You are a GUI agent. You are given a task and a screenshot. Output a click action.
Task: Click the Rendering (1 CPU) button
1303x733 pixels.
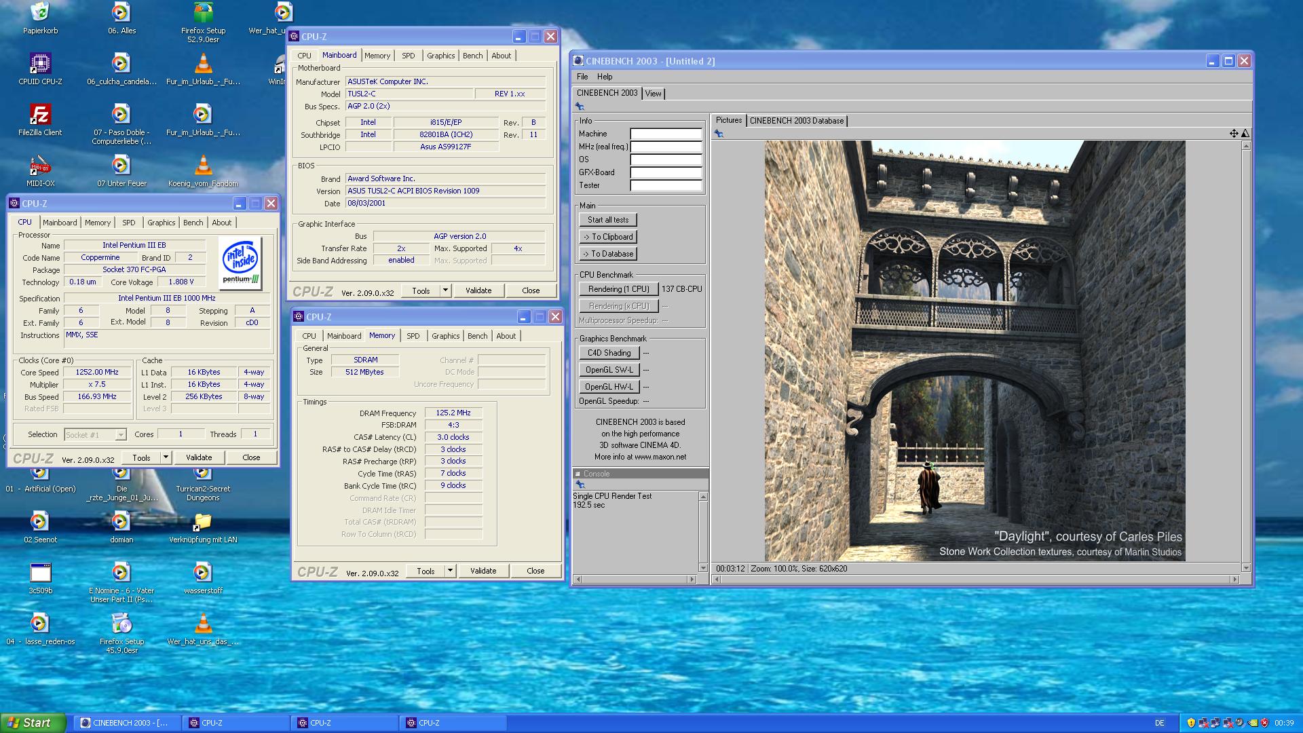click(x=619, y=289)
